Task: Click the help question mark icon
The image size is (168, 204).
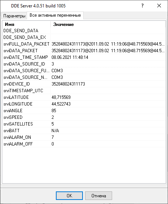Action: click(x=142, y=6)
